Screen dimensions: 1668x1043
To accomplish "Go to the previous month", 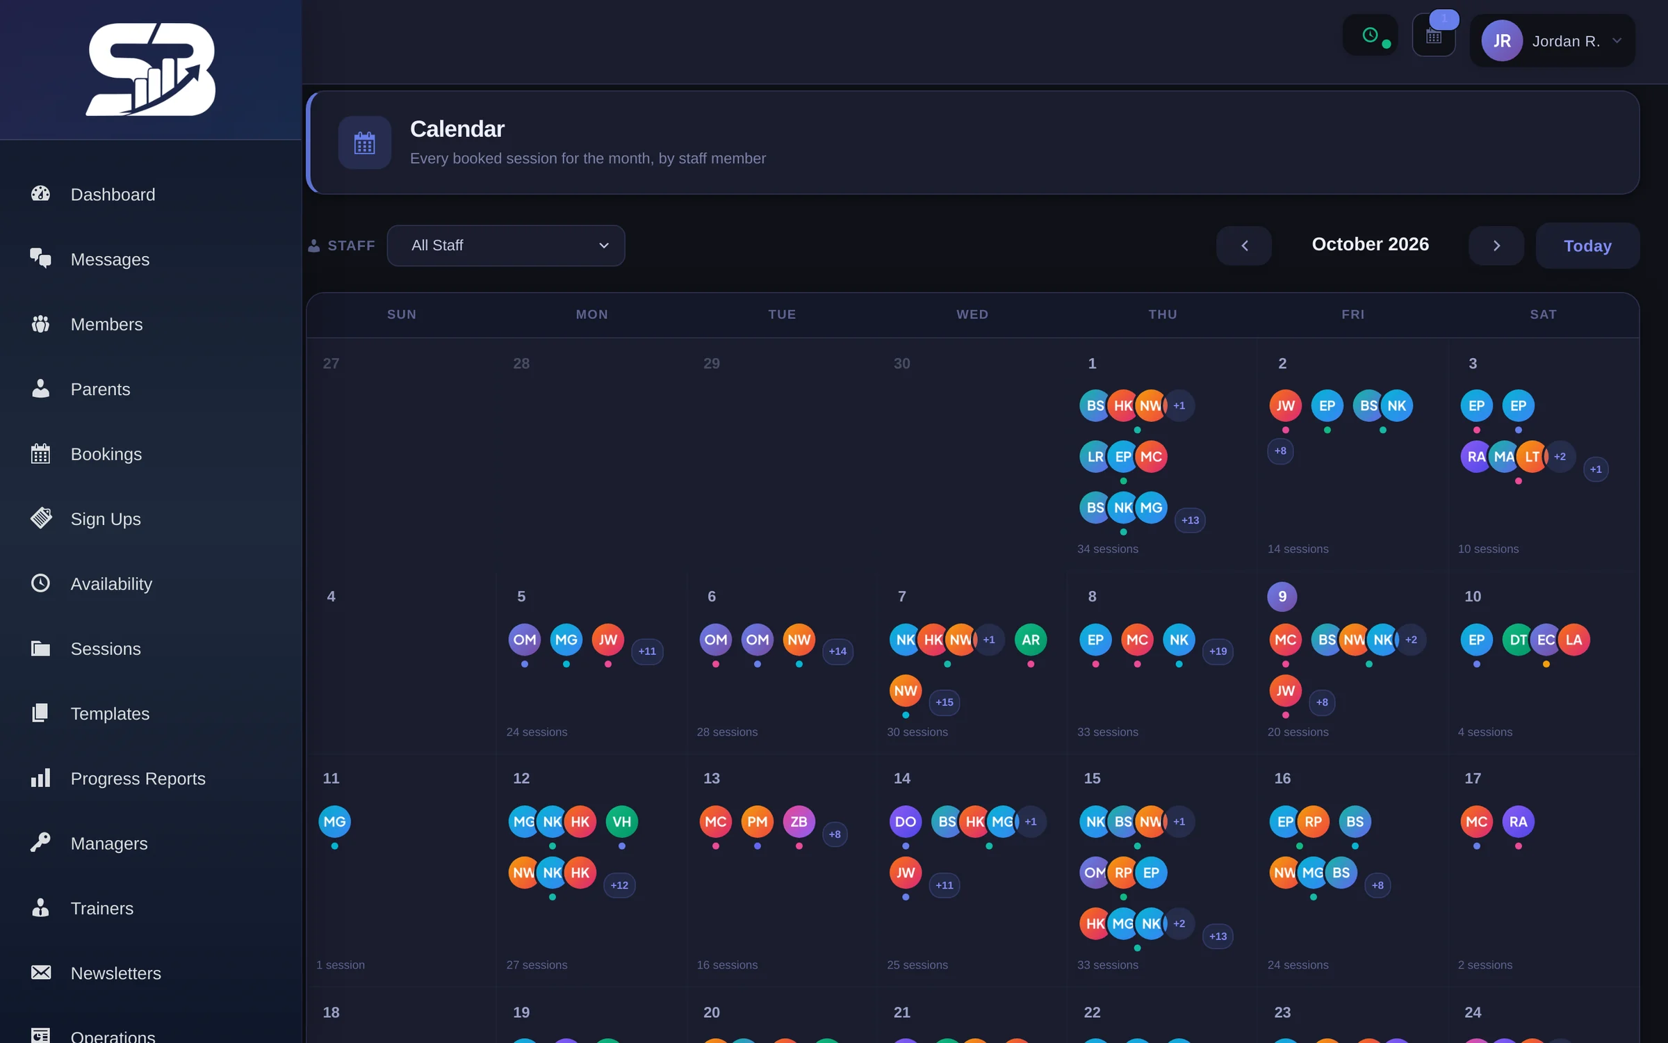I will (1244, 245).
